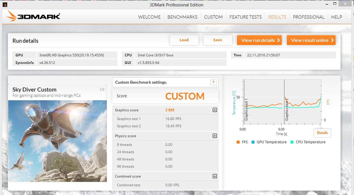This screenshot has height=195, width=354.
Task: Open the chart Details button
Action: [322, 133]
